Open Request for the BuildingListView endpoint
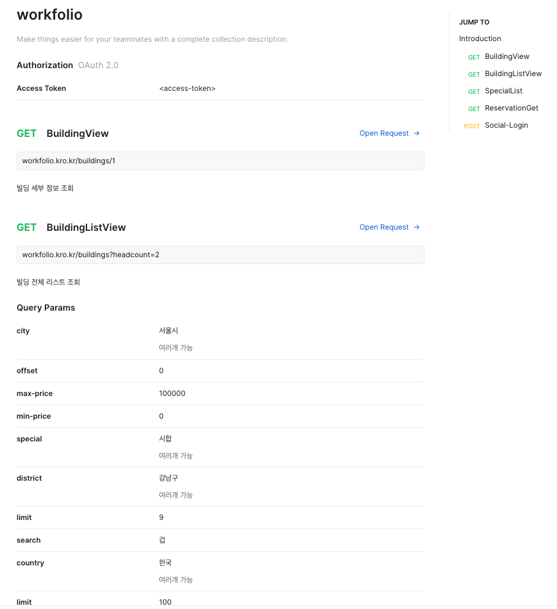This screenshot has height=609, width=557. point(383,227)
